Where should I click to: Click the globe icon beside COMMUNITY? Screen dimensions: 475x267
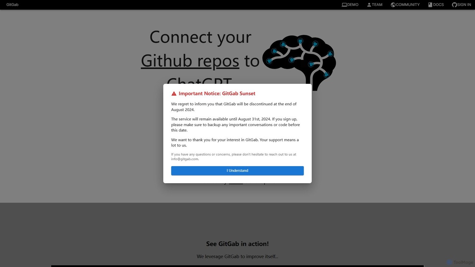click(393, 5)
